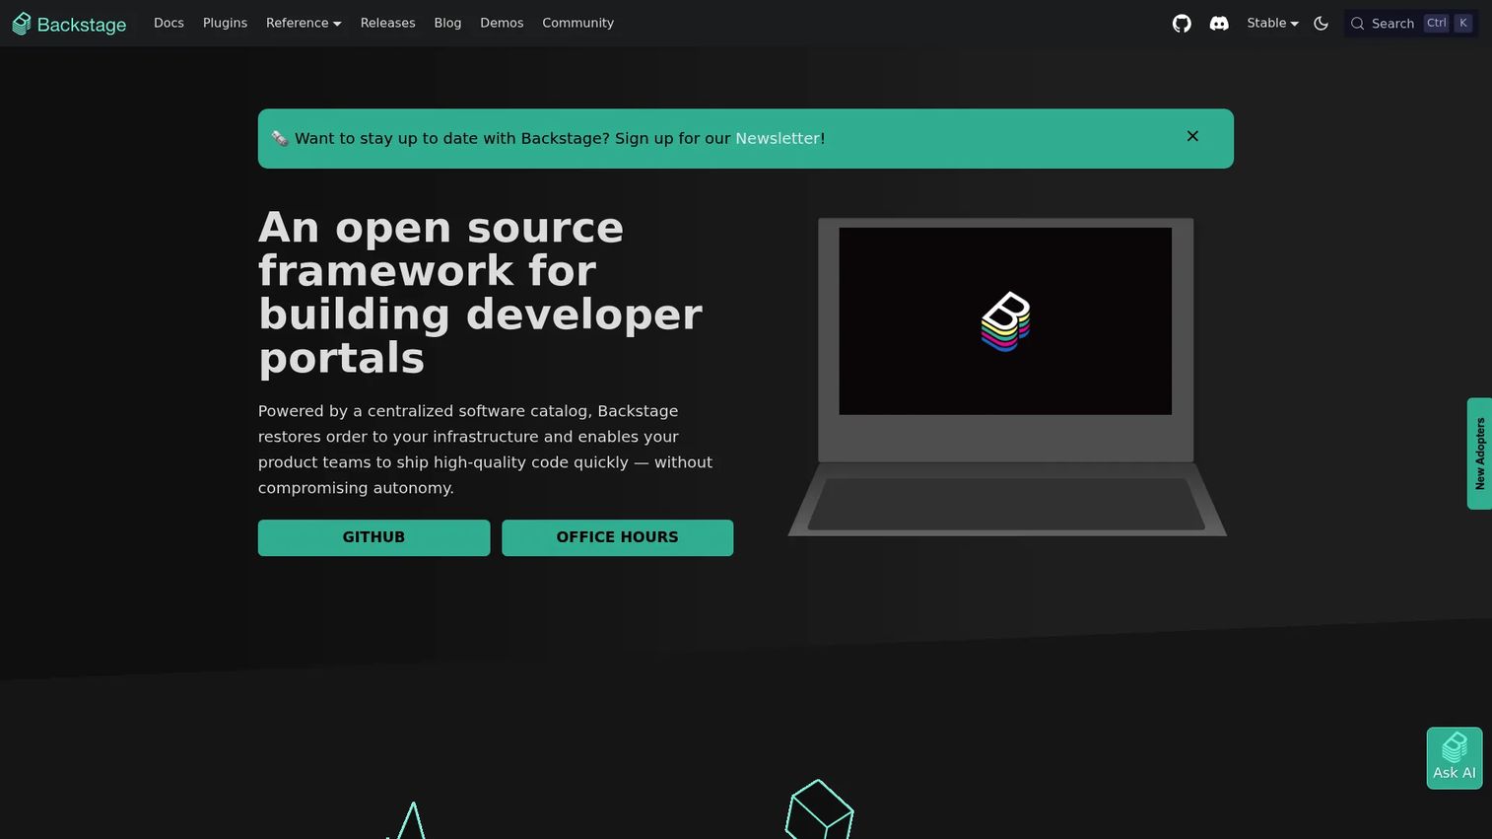Follow the Newsletter link in banner

click(x=778, y=138)
